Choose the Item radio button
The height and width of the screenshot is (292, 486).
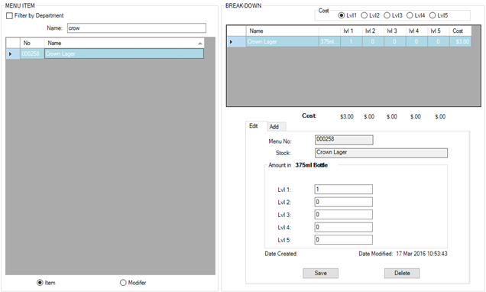40,282
